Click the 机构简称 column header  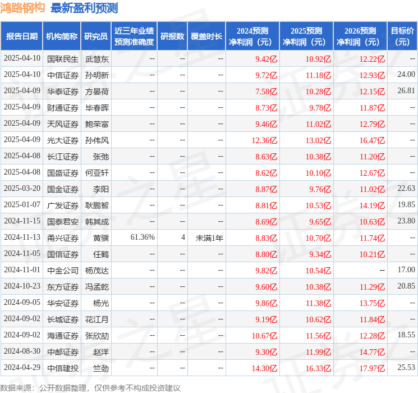pos(62,36)
